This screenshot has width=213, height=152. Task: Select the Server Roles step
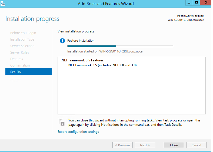[x=19, y=52]
